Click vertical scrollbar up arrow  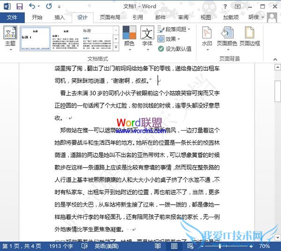pos(278,67)
